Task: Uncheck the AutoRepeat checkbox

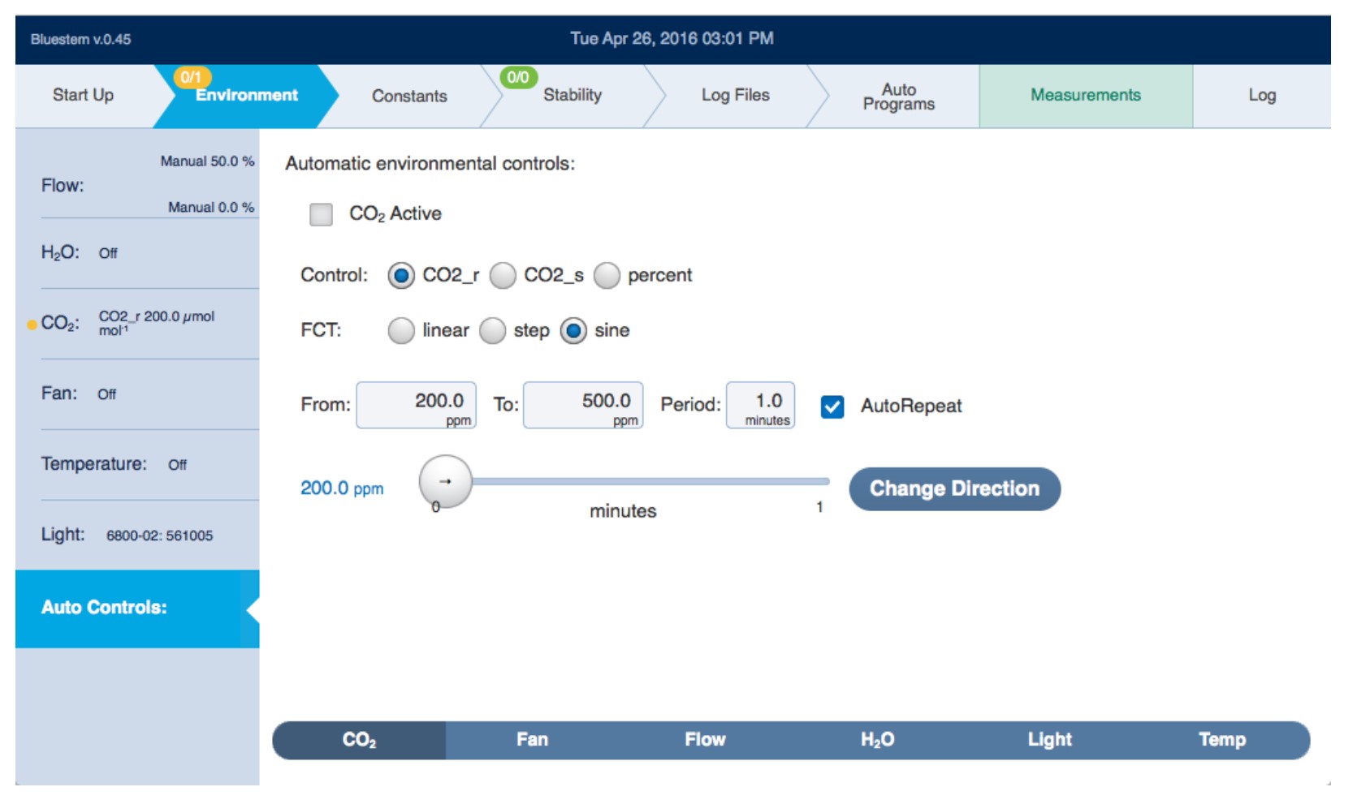Action: 832,406
